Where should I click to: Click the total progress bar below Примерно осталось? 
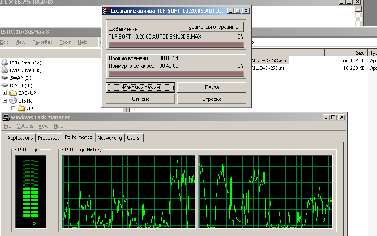point(176,74)
